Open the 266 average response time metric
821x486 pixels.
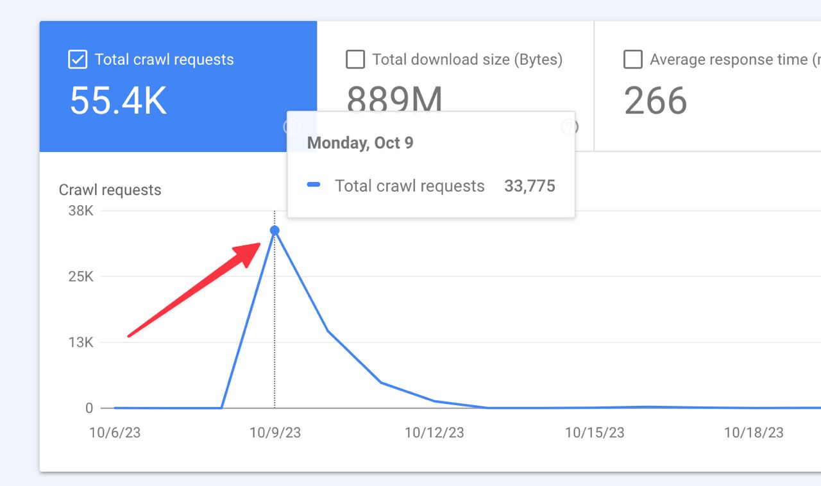(655, 101)
